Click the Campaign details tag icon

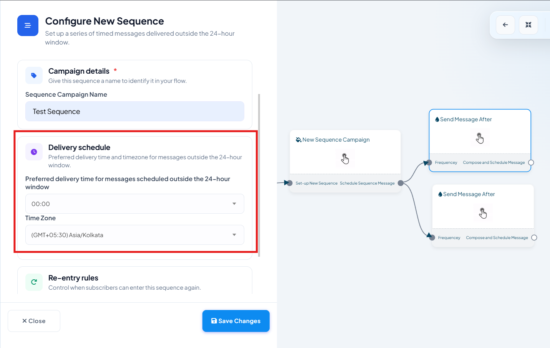(34, 76)
